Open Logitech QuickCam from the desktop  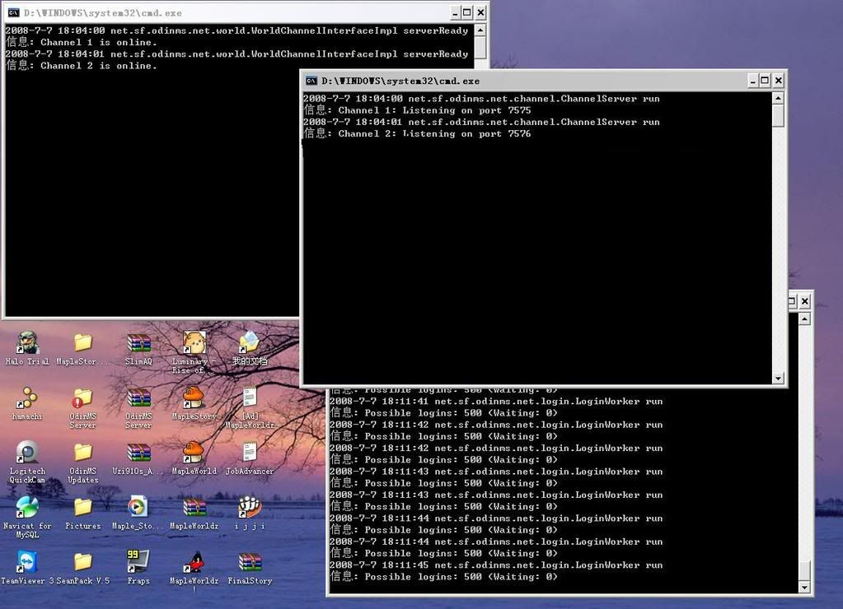[x=27, y=453]
